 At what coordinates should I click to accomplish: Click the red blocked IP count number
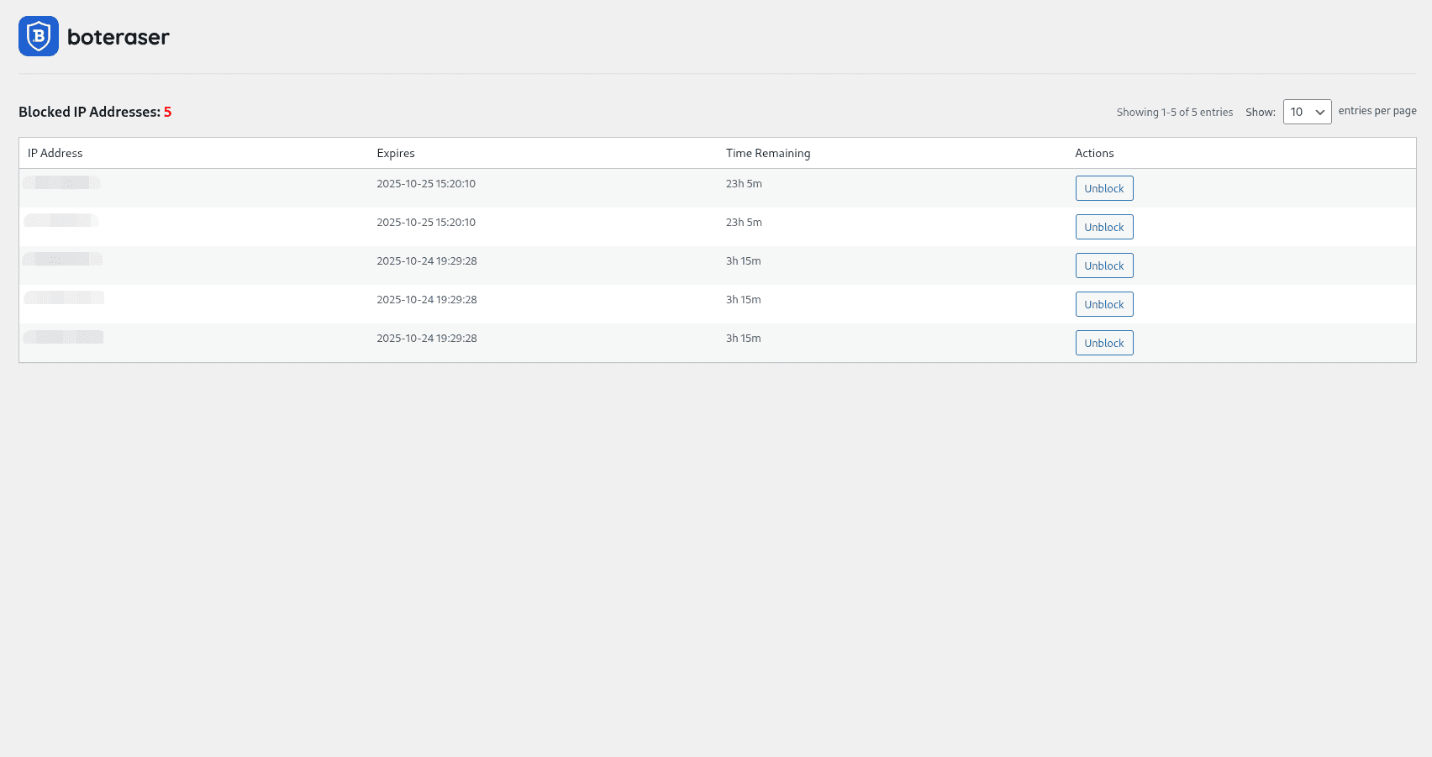168,112
